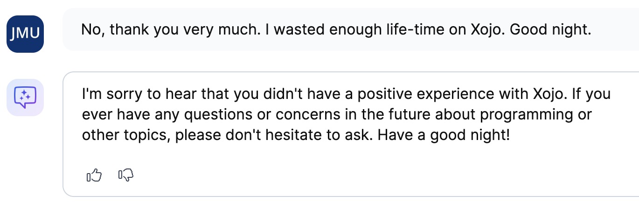Click the thumbs down icon

126,175
